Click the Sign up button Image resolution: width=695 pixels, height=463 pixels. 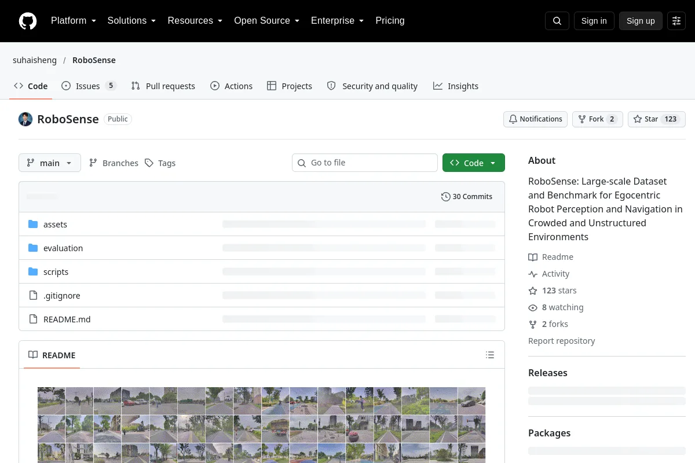[x=641, y=21]
